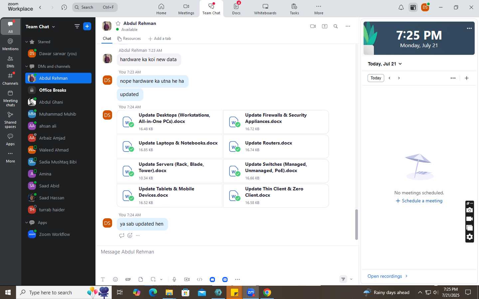Open Tasks from top navigation
Image resolution: width=479 pixels, height=299 pixels.
(294, 9)
